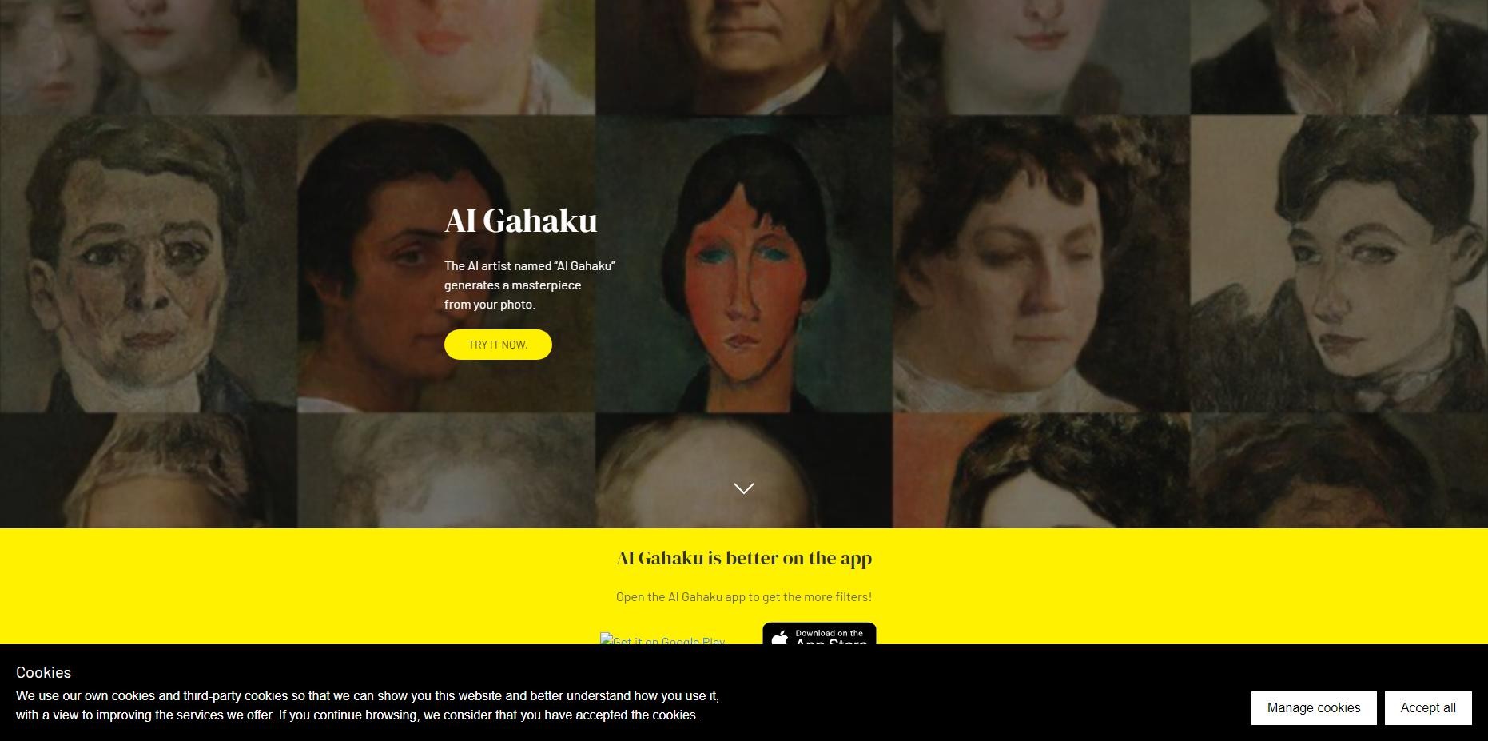Viewport: 1488px width, 741px height.
Task: Select the Modigliani-style woman with blue eyes portrait
Action: pyautogui.click(x=744, y=264)
